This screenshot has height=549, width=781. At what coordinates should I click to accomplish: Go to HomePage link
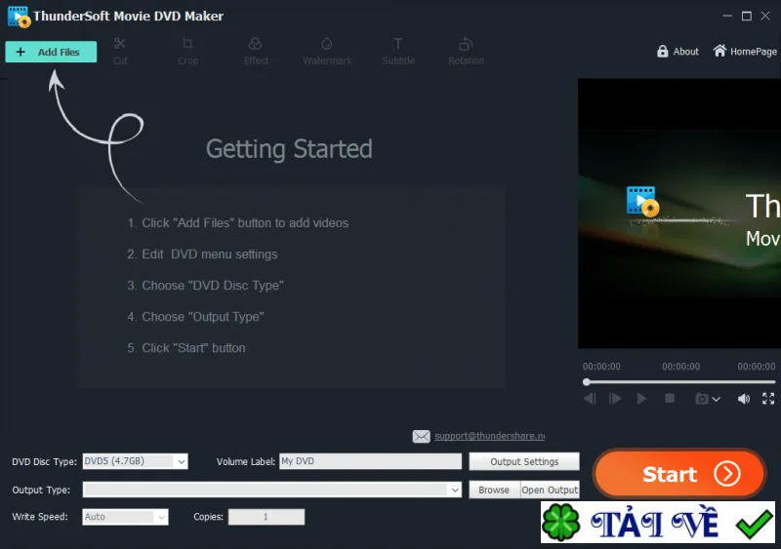745,52
